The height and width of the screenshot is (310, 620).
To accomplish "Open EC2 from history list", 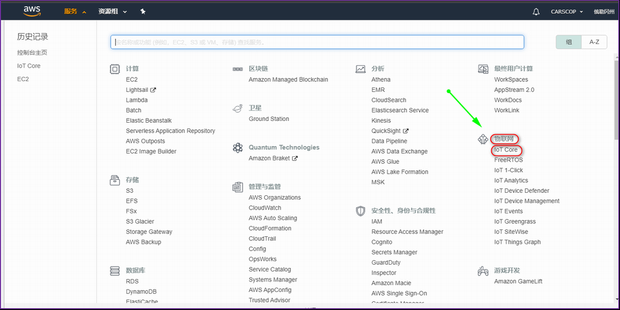I will pos(23,79).
